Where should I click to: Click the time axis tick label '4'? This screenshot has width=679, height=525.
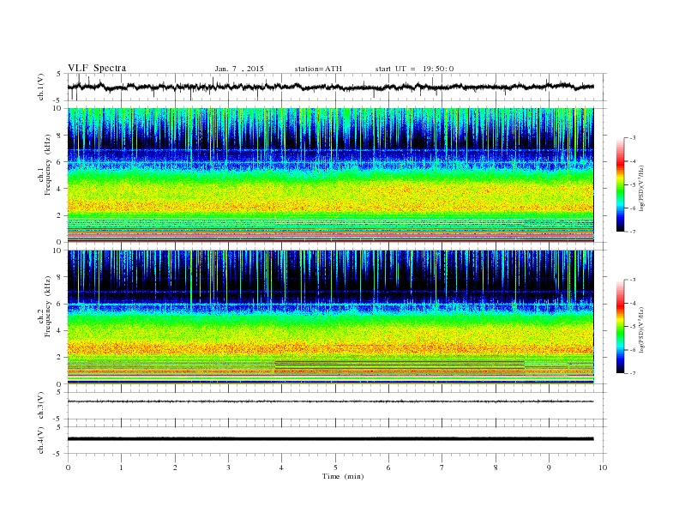point(282,468)
